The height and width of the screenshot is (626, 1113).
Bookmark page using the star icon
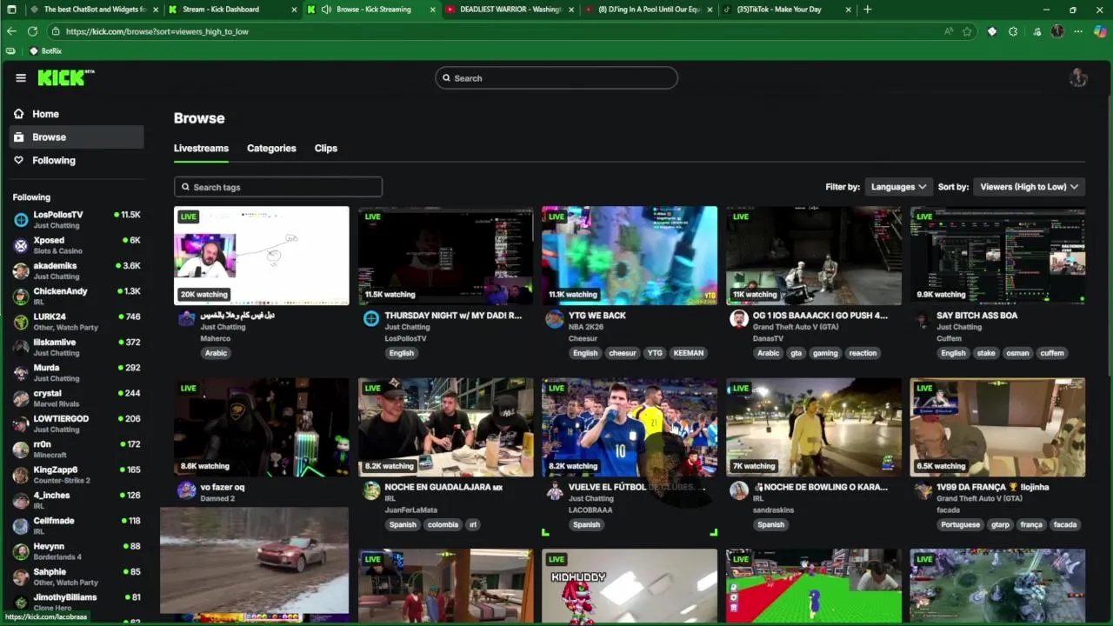point(967,31)
